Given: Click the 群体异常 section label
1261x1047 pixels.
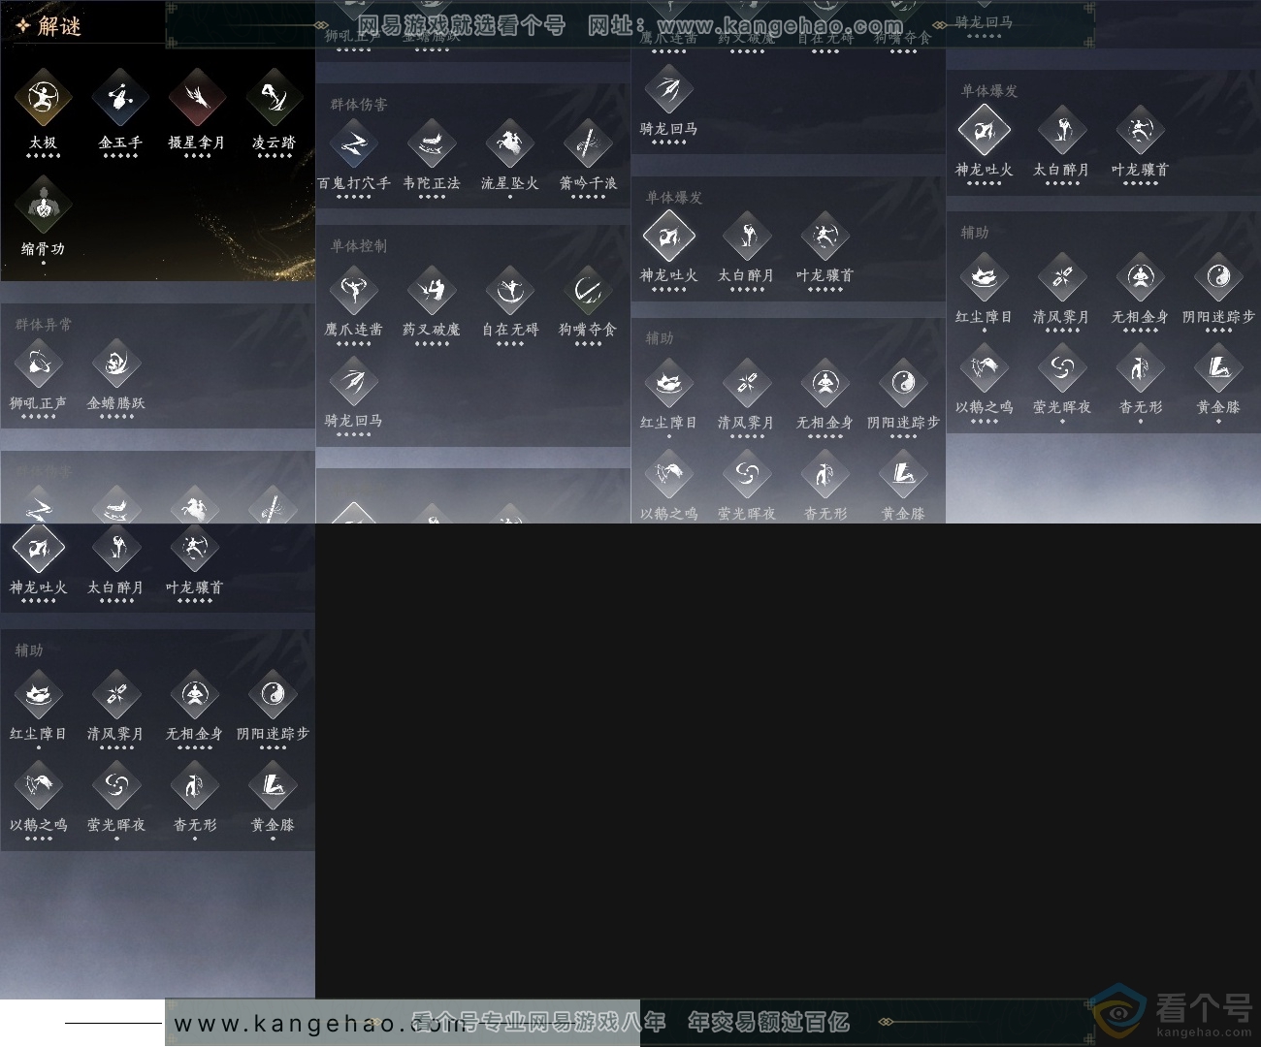Looking at the screenshot, I should (x=44, y=324).
